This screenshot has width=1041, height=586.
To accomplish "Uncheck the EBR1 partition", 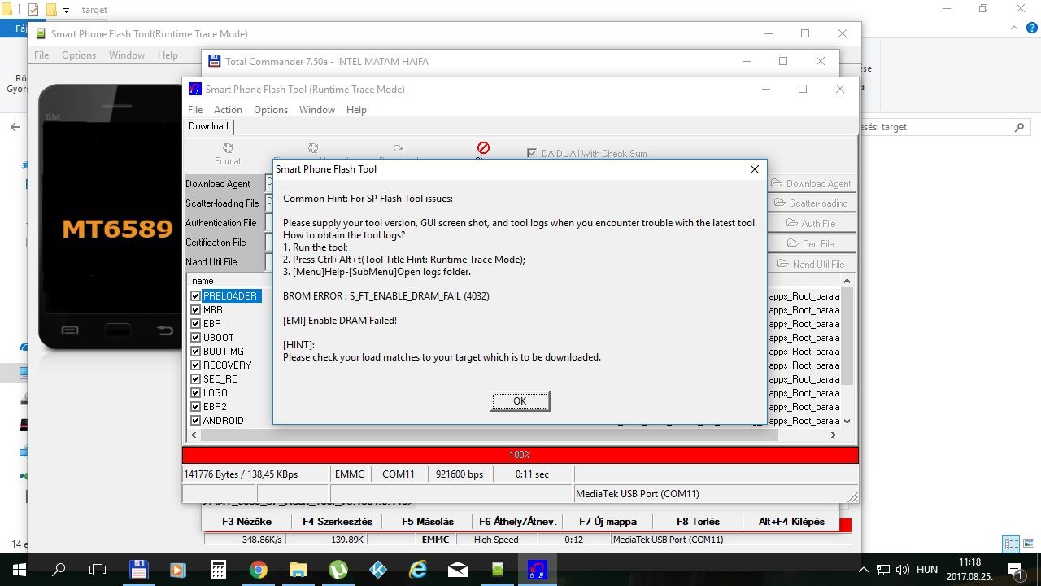I will (x=195, y=324).
